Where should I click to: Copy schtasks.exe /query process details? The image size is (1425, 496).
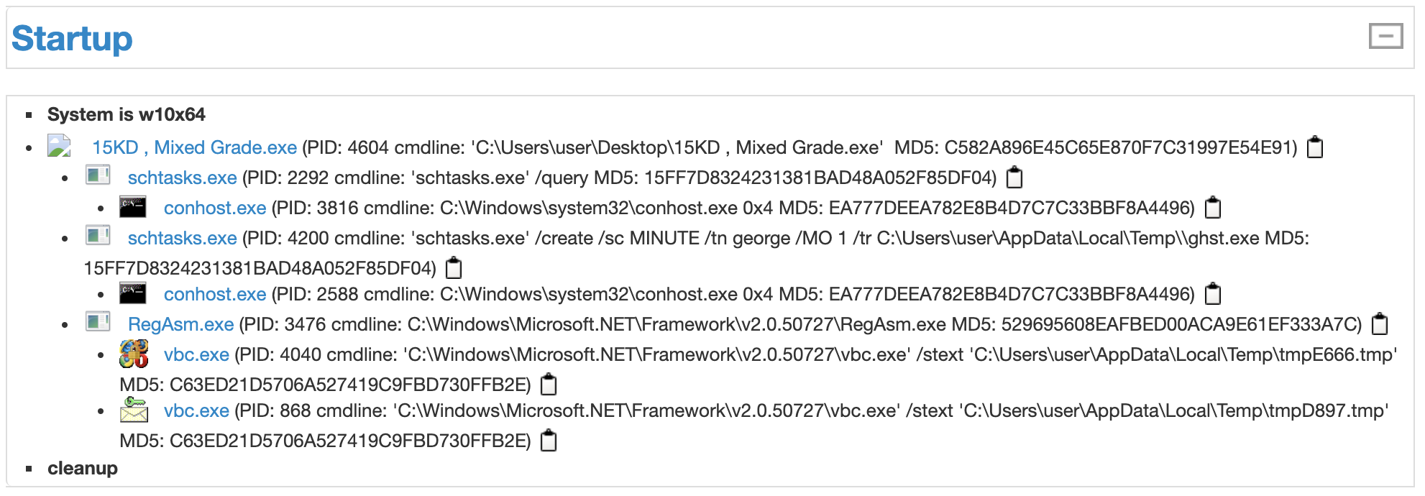pos(1014,178)
